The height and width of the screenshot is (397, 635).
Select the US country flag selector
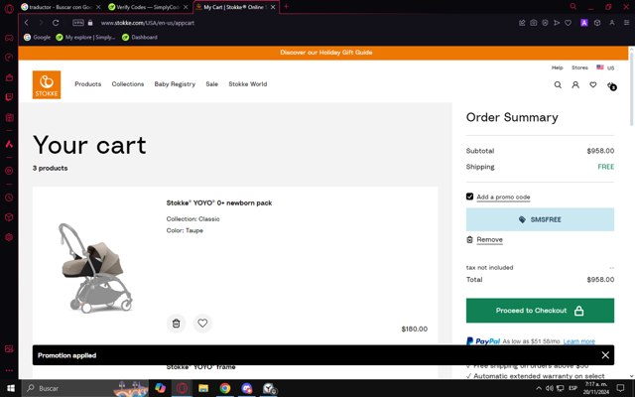coord(605,67)
